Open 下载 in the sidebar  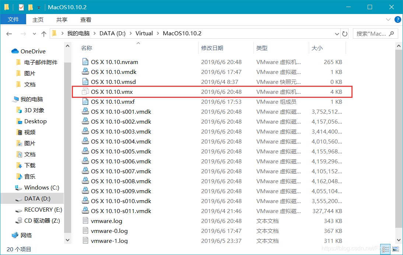[29, 165]
